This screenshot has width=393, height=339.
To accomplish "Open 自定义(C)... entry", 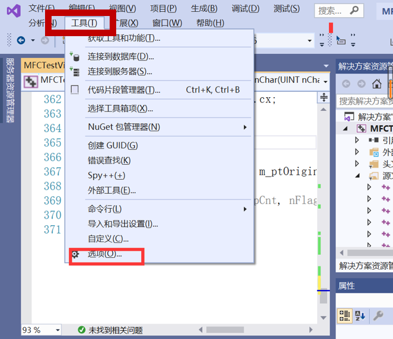I will point(159,239).
